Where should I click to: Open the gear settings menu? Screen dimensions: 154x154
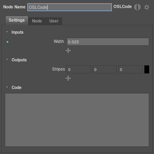click(147, 7)
